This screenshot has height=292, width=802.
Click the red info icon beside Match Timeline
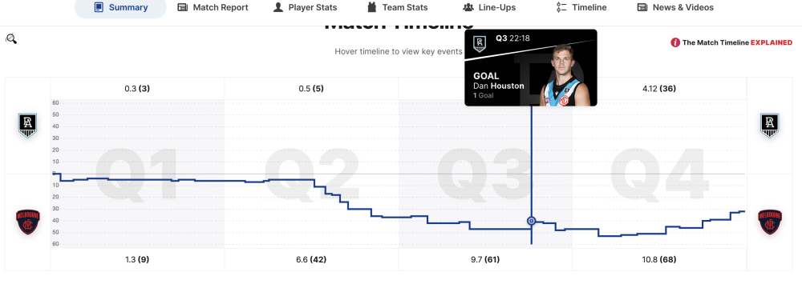click(x=675, y=42)
